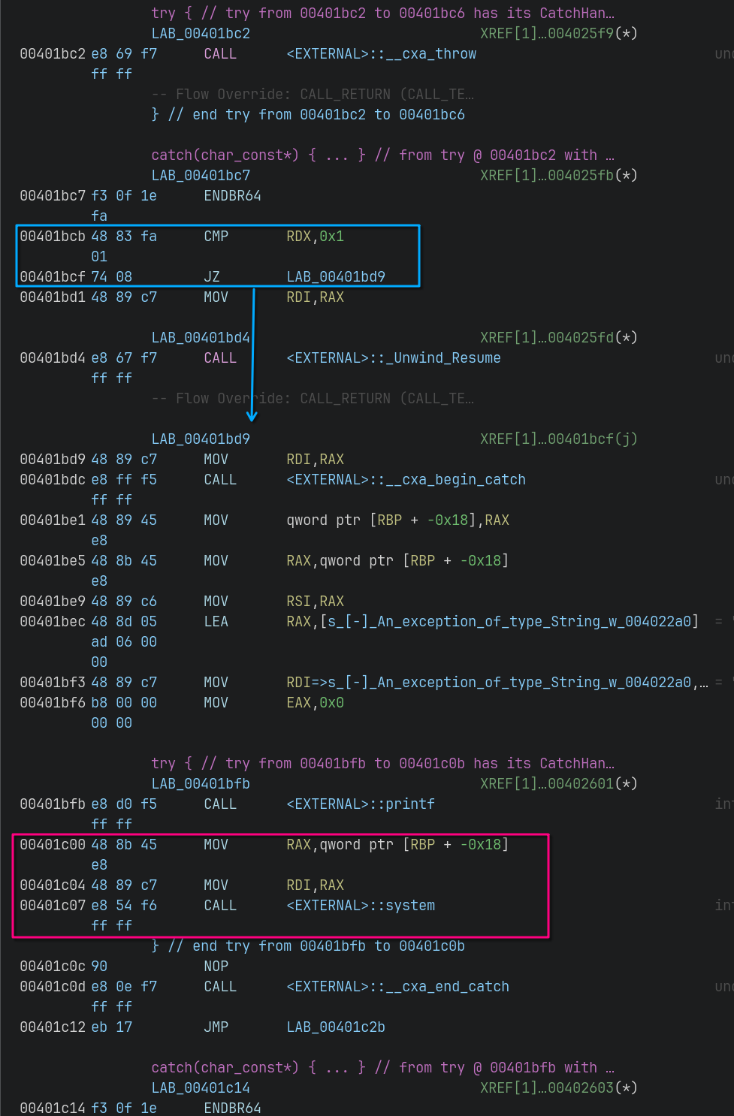734x1116 pixels.
Task: Click the _Unwind_Resume call target
Action: pos(393,358)
